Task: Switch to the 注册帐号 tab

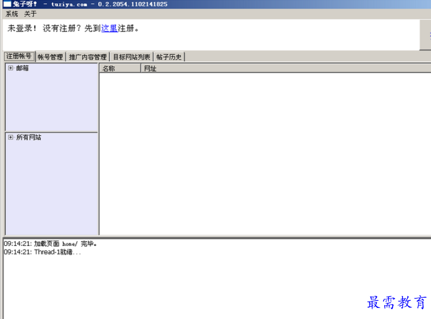Action: pos(19,56)
